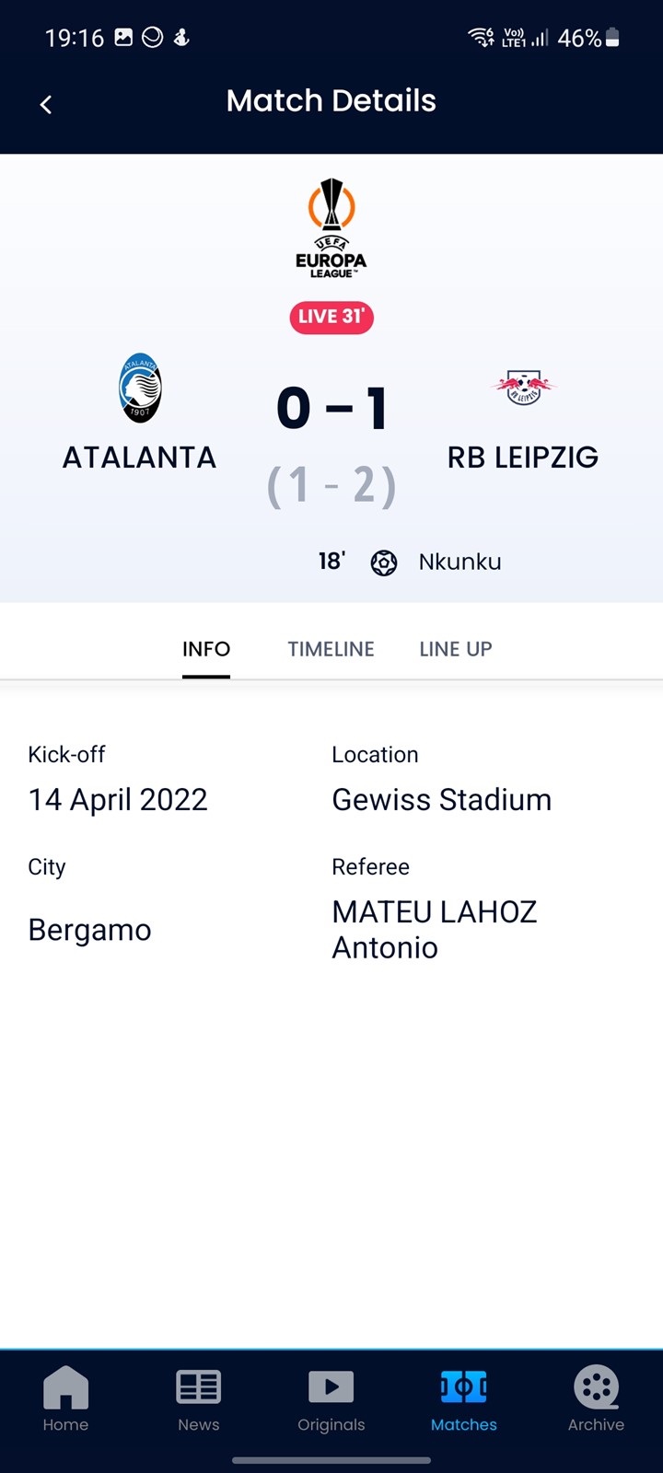
Task: Tap the Gewiss Stadium location text
Action: coord(442,799)
